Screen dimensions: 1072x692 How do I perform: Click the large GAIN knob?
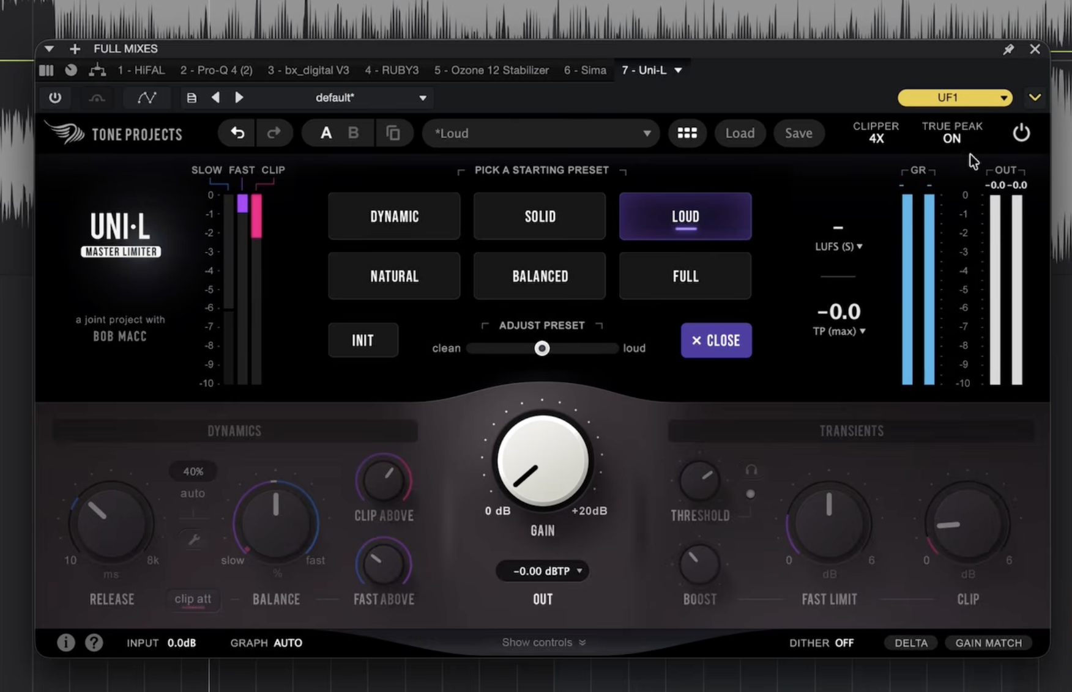point(543,461)
